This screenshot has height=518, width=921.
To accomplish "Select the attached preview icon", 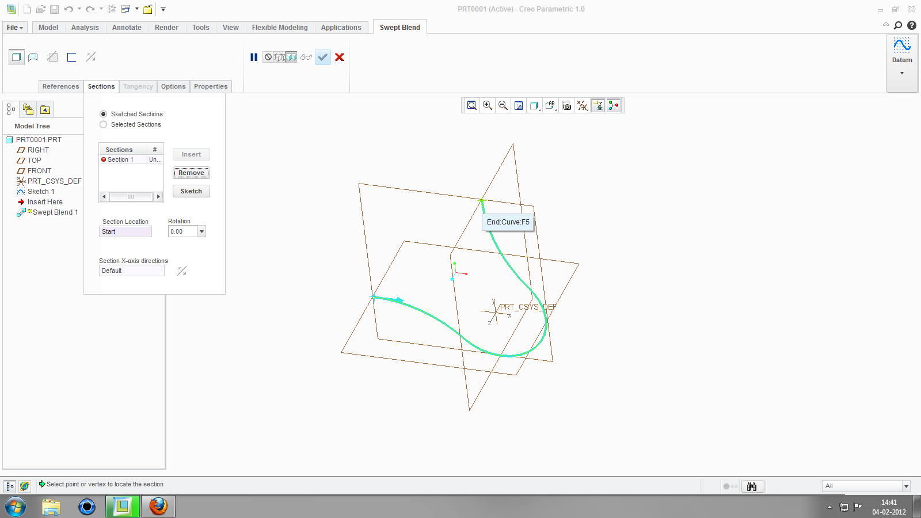I will coord(291,57).
